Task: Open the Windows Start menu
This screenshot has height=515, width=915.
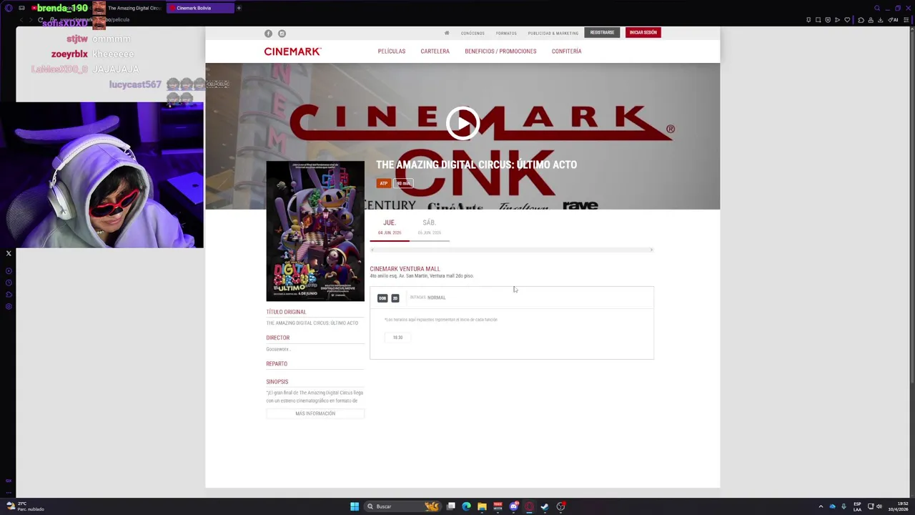Action: 355,506
